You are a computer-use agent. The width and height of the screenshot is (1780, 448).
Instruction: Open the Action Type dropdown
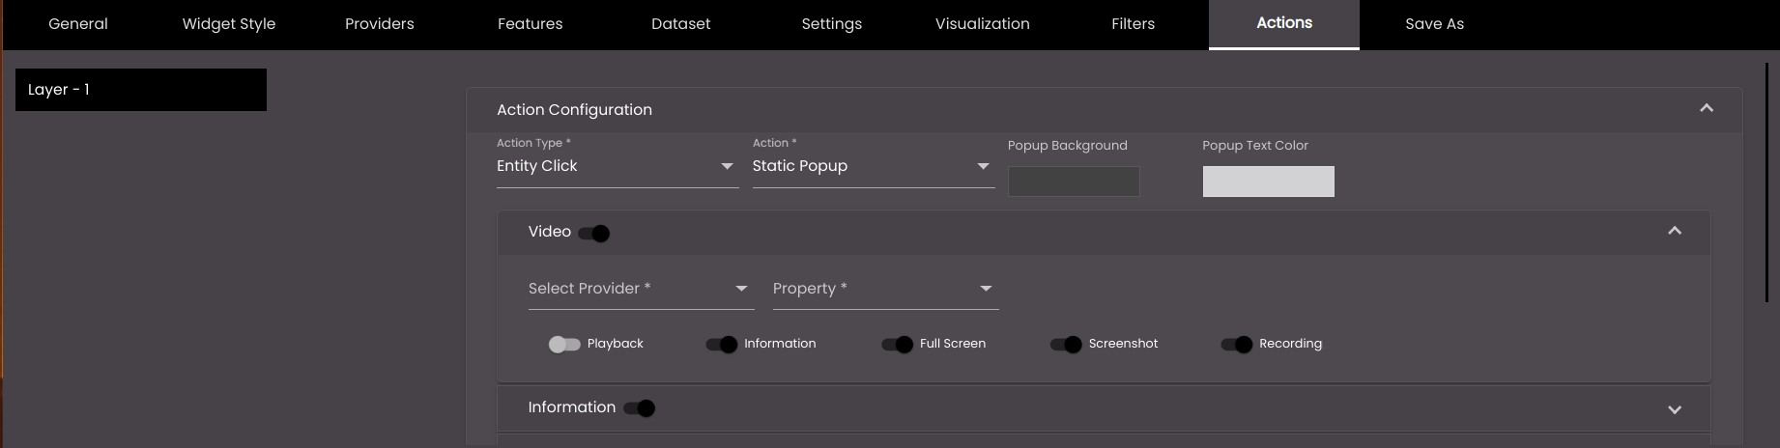click(x=617, y=166)
